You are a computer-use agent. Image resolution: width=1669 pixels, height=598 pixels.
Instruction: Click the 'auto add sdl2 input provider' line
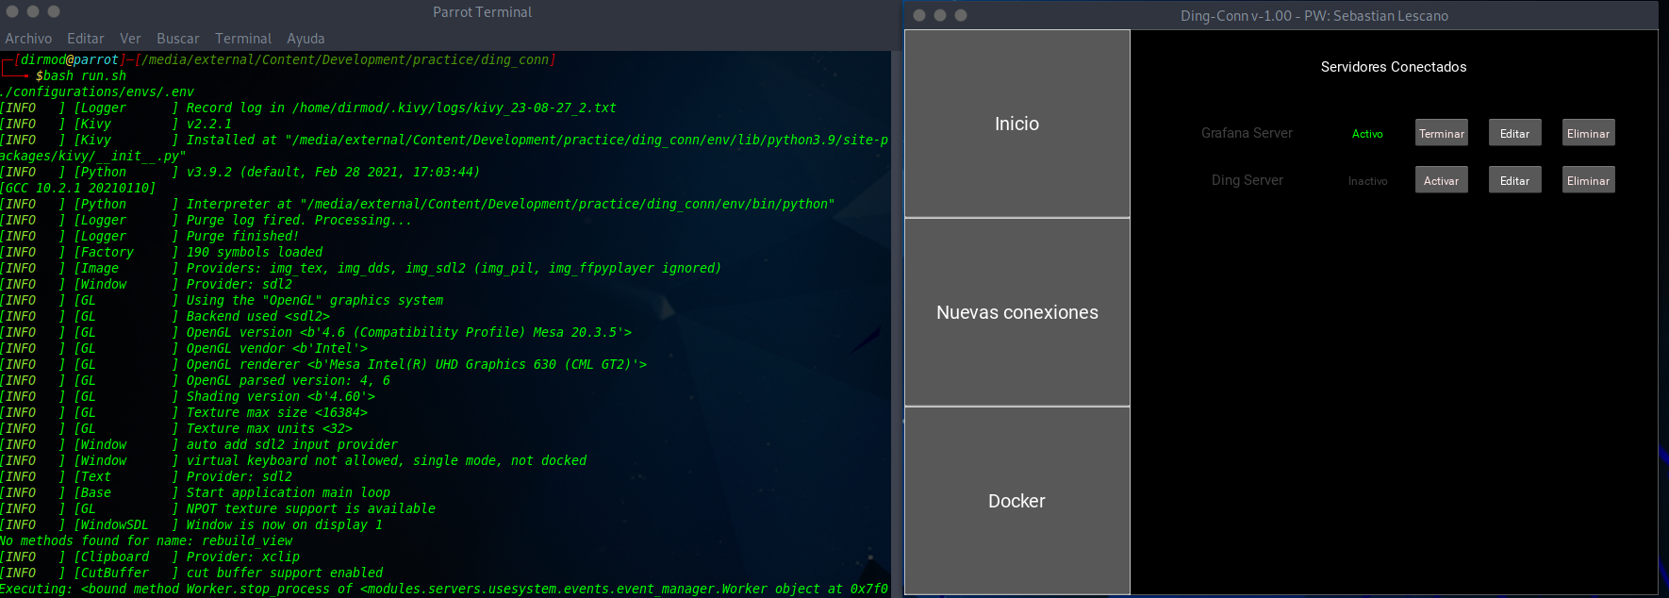pos(292,444)
